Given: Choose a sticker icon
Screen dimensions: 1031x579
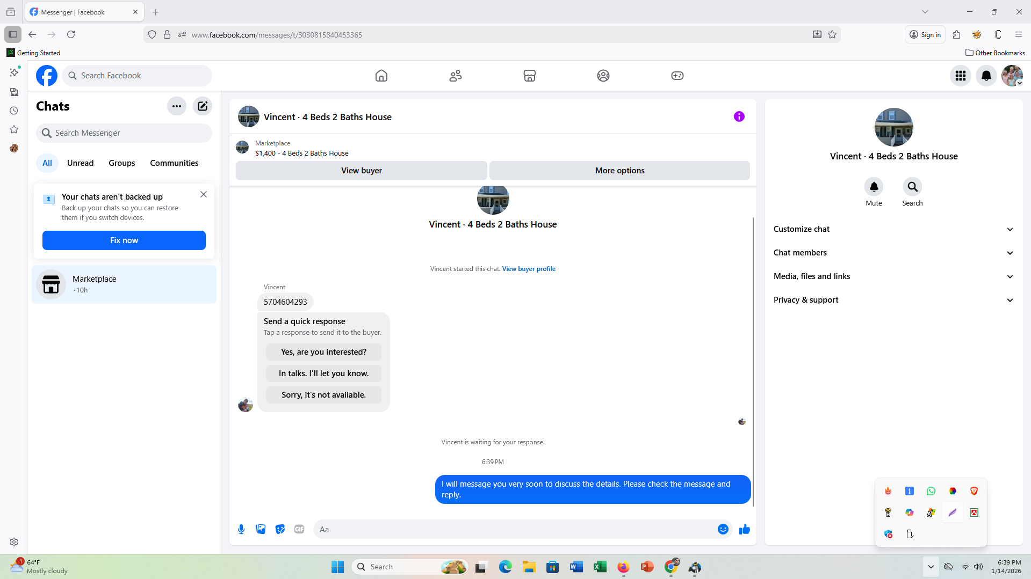Looking at the screenshot, I should pos(280,529).
